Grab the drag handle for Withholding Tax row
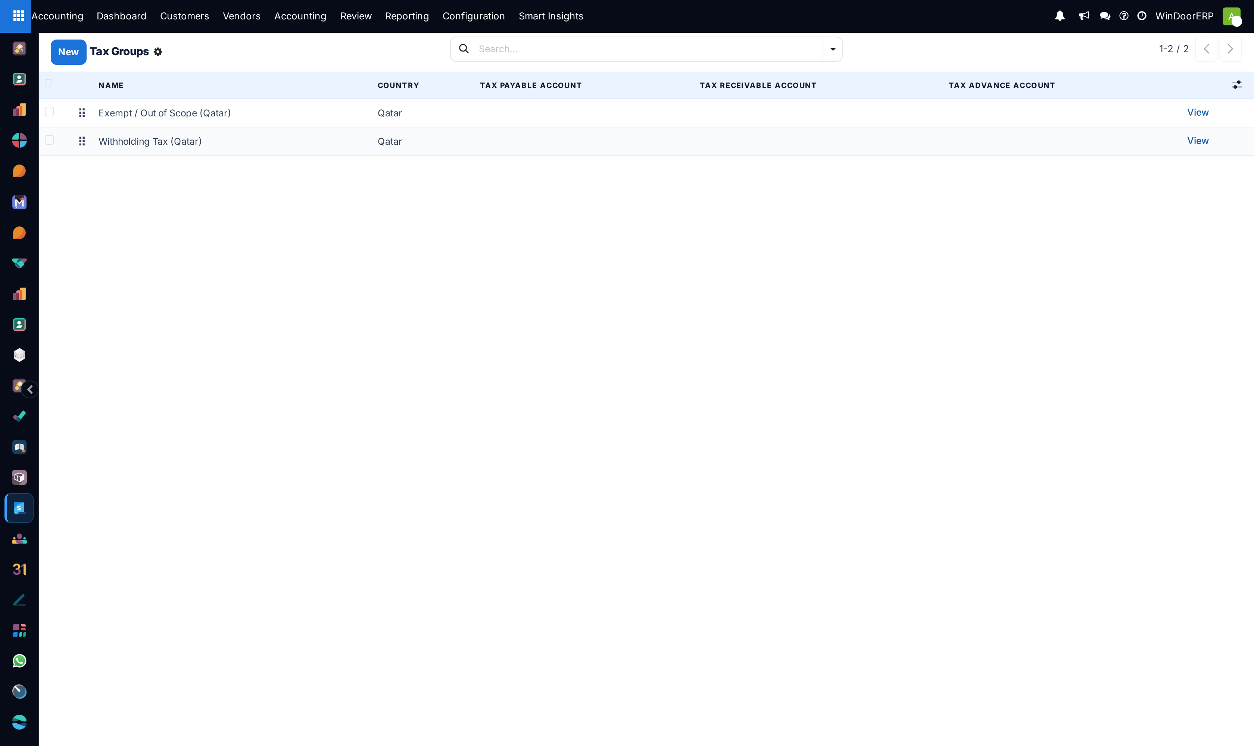Image resolution: width=1254 pixels, height=746 pixels. pos(82,141)
